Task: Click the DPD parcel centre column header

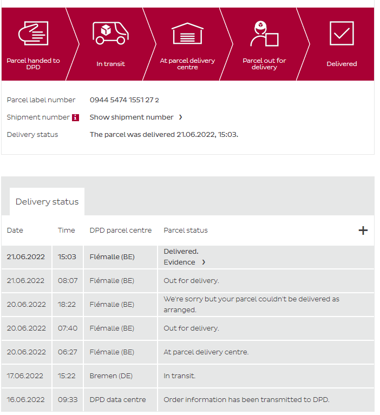Action: coord(121,230)
